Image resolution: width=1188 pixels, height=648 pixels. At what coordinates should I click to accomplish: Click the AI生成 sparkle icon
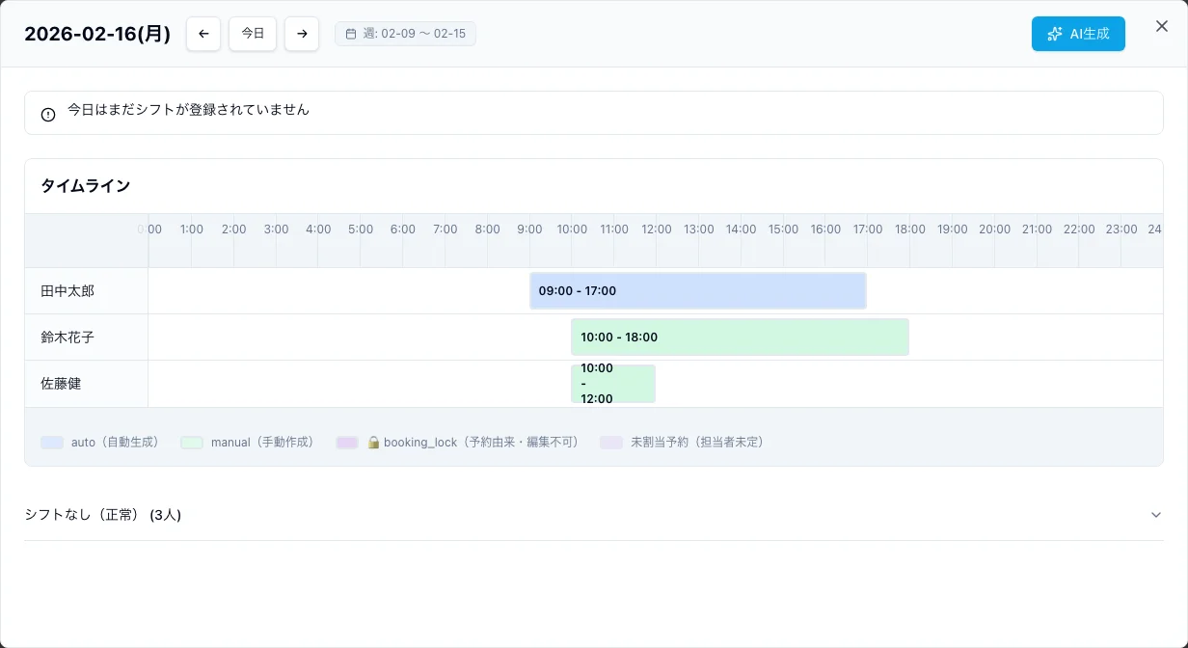coord(1057,33)
